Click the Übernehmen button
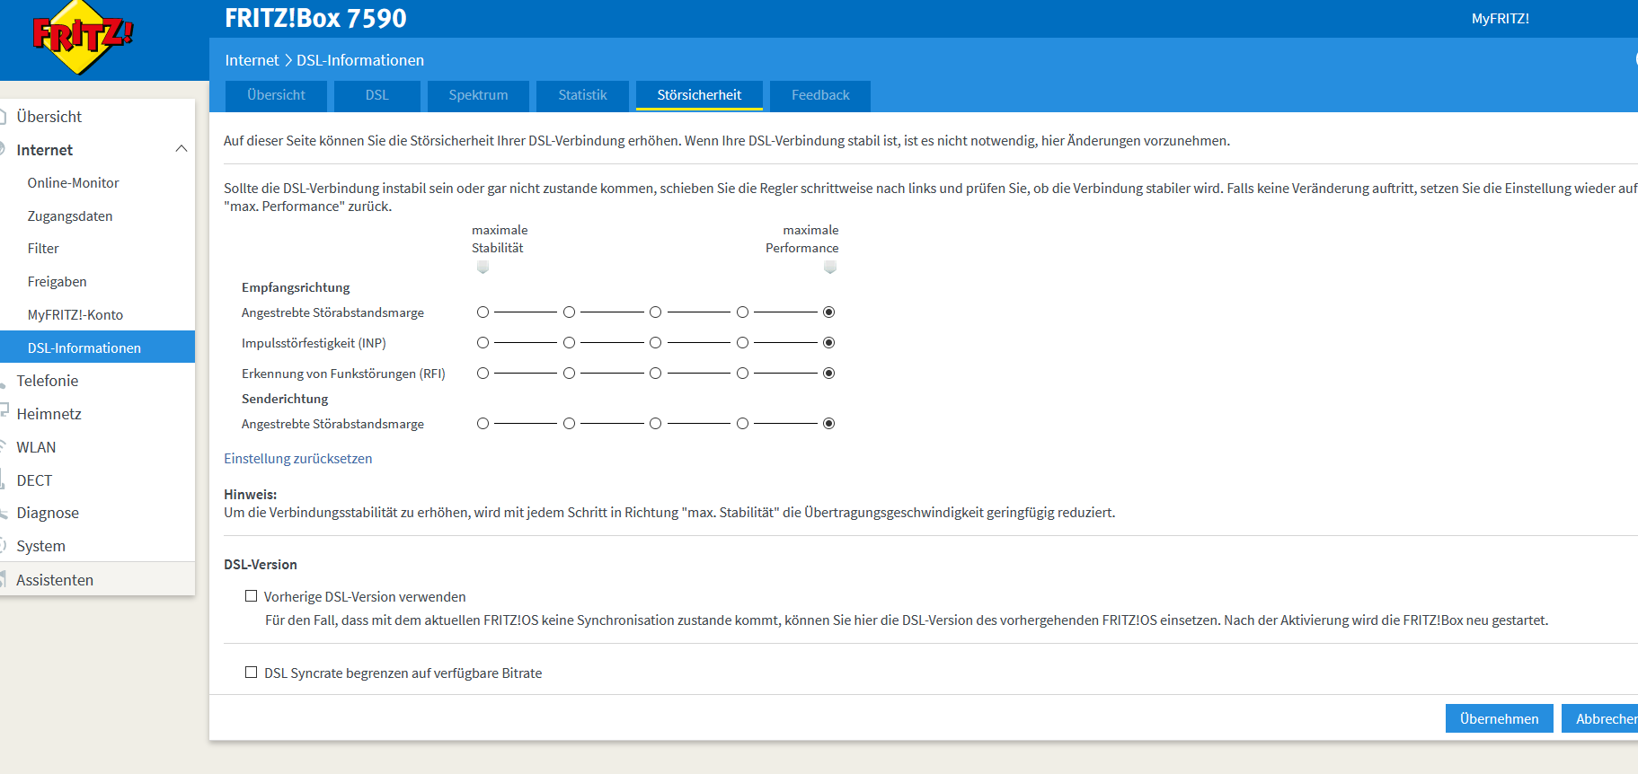This screenshot has height=774, width=1638. click(x=1499, y=718)
